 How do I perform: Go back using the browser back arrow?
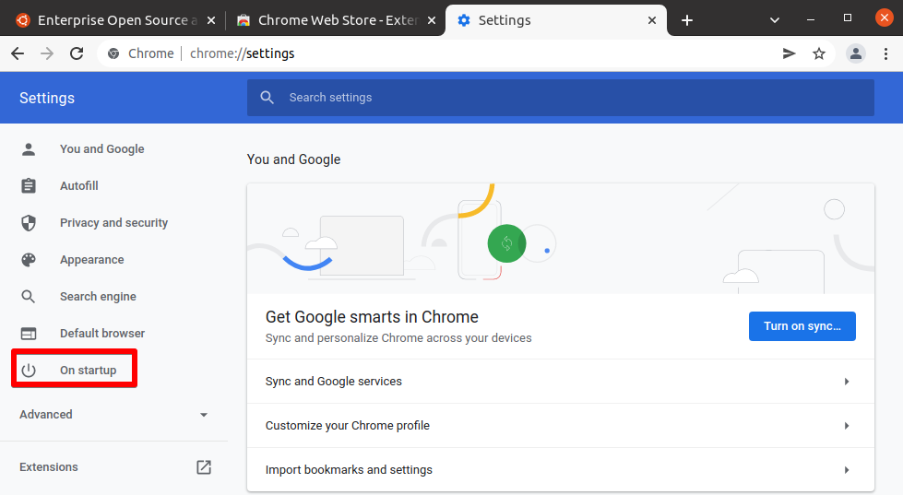point(18,53)
